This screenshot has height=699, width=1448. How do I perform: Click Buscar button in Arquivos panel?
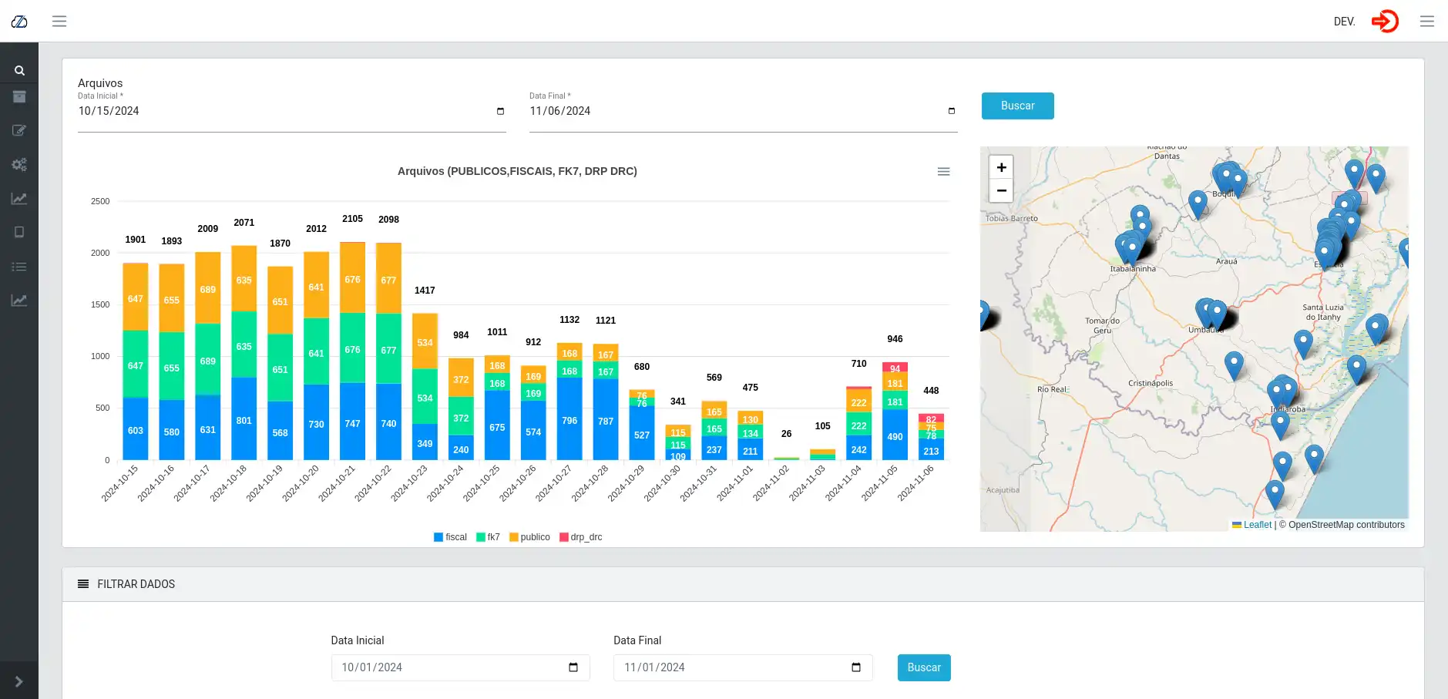pyautogui.click(x=1017, y=106)
